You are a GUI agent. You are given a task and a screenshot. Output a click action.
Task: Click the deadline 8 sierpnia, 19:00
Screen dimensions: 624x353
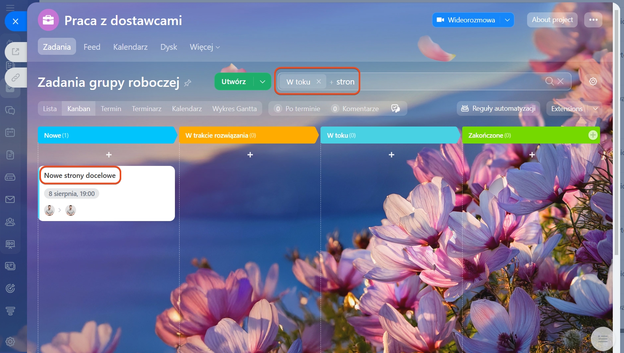coord(71,194)
